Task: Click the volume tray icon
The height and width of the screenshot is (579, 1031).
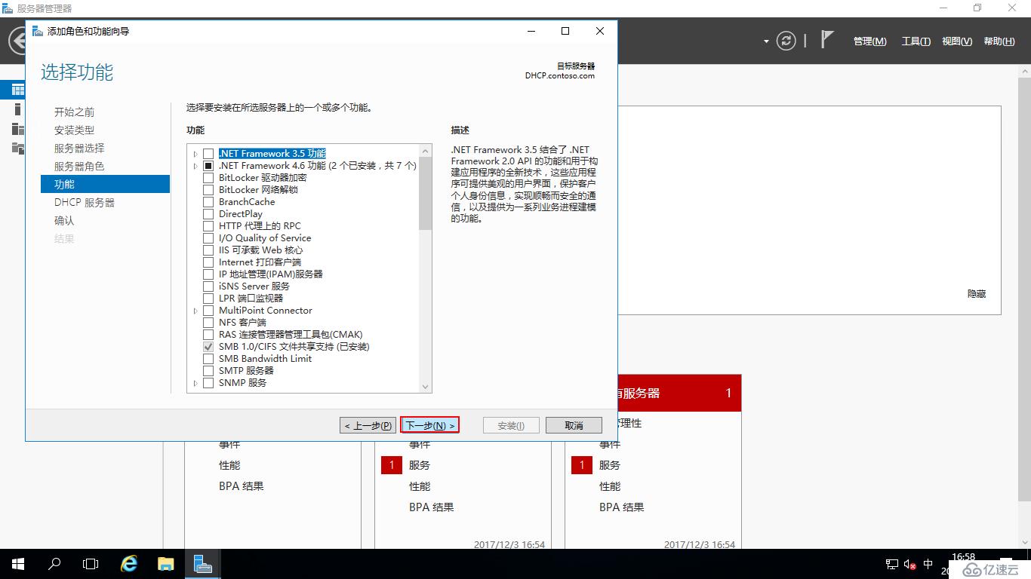Action: pos(909,564)
